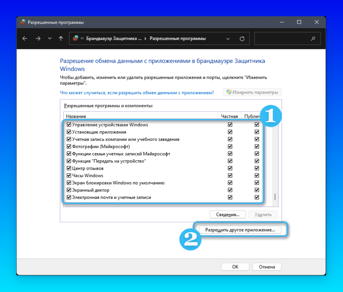Toggle Частная checkbox for Центр отзывов
The height and width of the screenshot is (292, 343).
tap(230, 168)
